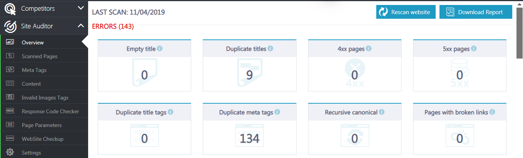The height and width of the screenshot is (158, 523).
Task: Click the Pages with broken links count 0
Action: [x=460, y=138]
